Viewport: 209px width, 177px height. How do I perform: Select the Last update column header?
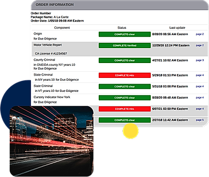(177, 28)
